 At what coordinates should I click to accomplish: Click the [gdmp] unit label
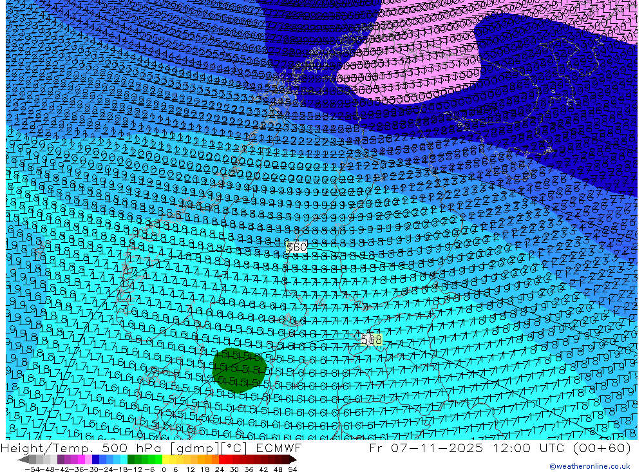click(195, 448)
